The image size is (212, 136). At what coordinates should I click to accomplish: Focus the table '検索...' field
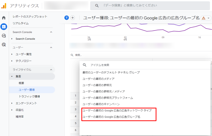point(141,55)
